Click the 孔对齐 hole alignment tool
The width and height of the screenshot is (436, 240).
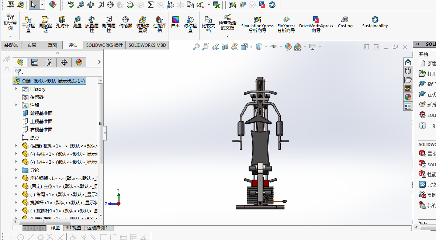point(62,22)
